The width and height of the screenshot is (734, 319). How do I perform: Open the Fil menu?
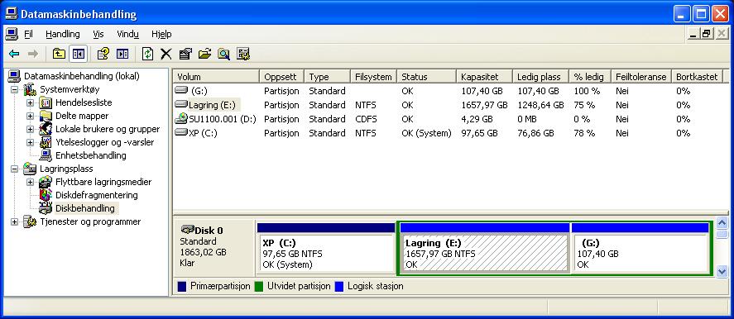pyautogui.click(x=29, y=34)
